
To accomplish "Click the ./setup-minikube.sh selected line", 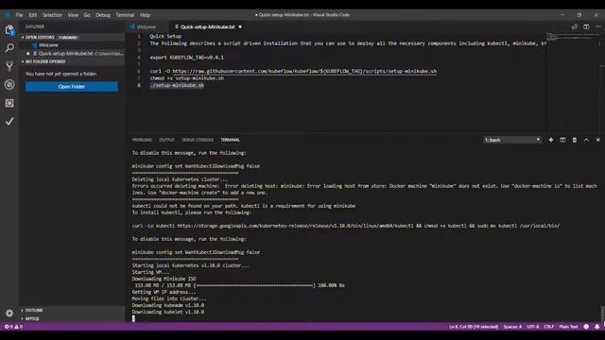I will [x=177, y=85].
